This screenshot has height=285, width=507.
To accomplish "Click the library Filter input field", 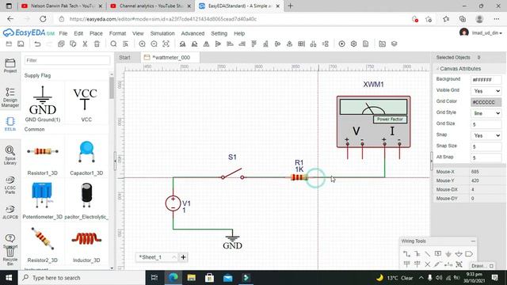I will pos(67,60).
